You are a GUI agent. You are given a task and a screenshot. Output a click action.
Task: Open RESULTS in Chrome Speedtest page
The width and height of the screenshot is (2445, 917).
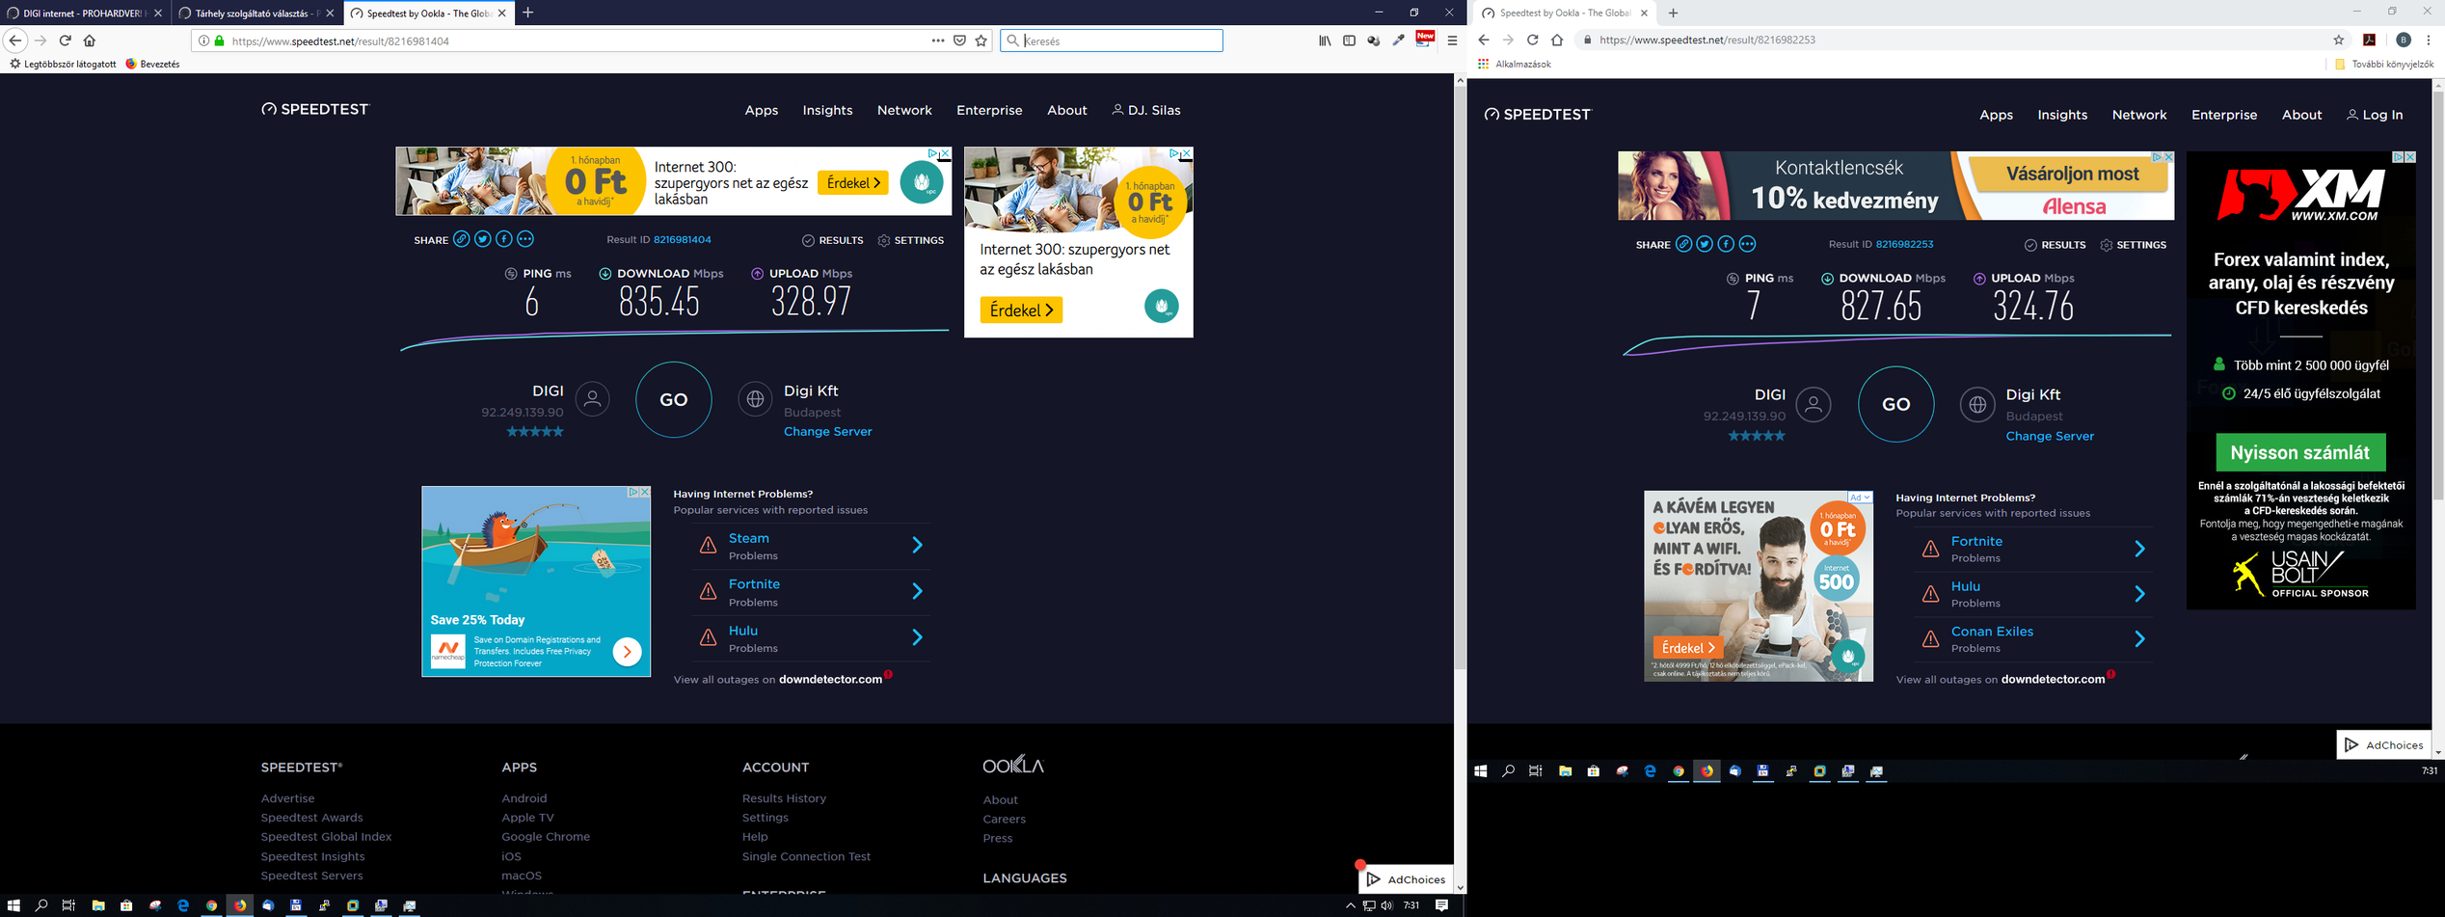2055,245
